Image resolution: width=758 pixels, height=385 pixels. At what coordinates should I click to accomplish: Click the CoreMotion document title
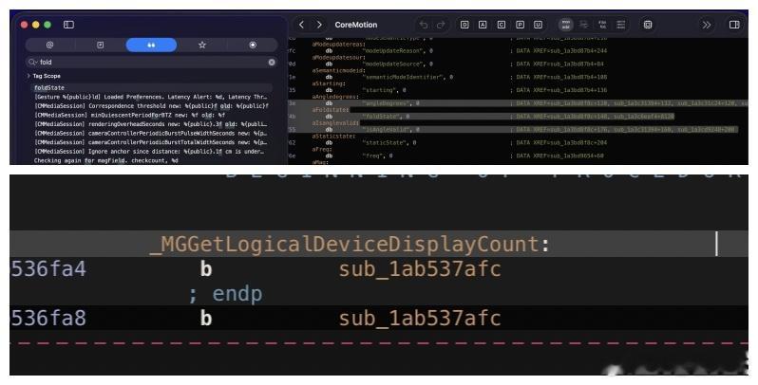(356, 25)
